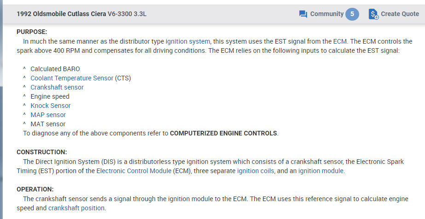Click the COMPUTERIZED ENGINE CONTROLS bold text
The width and height of the screenshot is (425, 219).
[223, 134]
